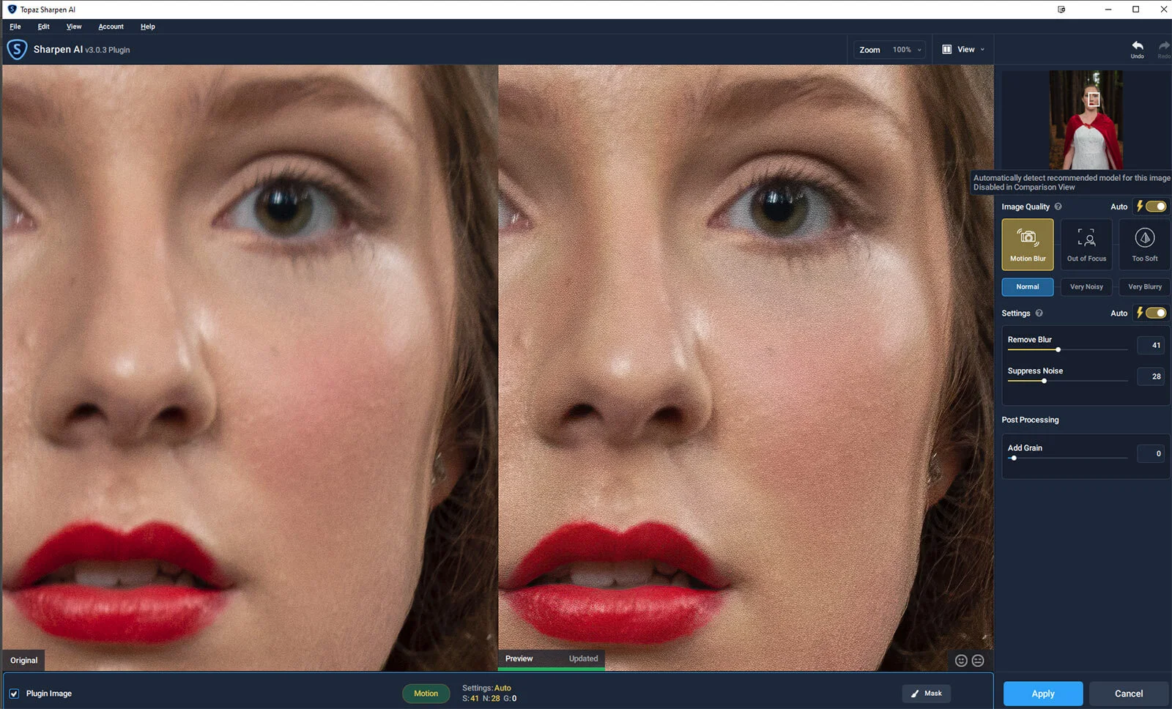Open the Mask tool button

(927, 693)
